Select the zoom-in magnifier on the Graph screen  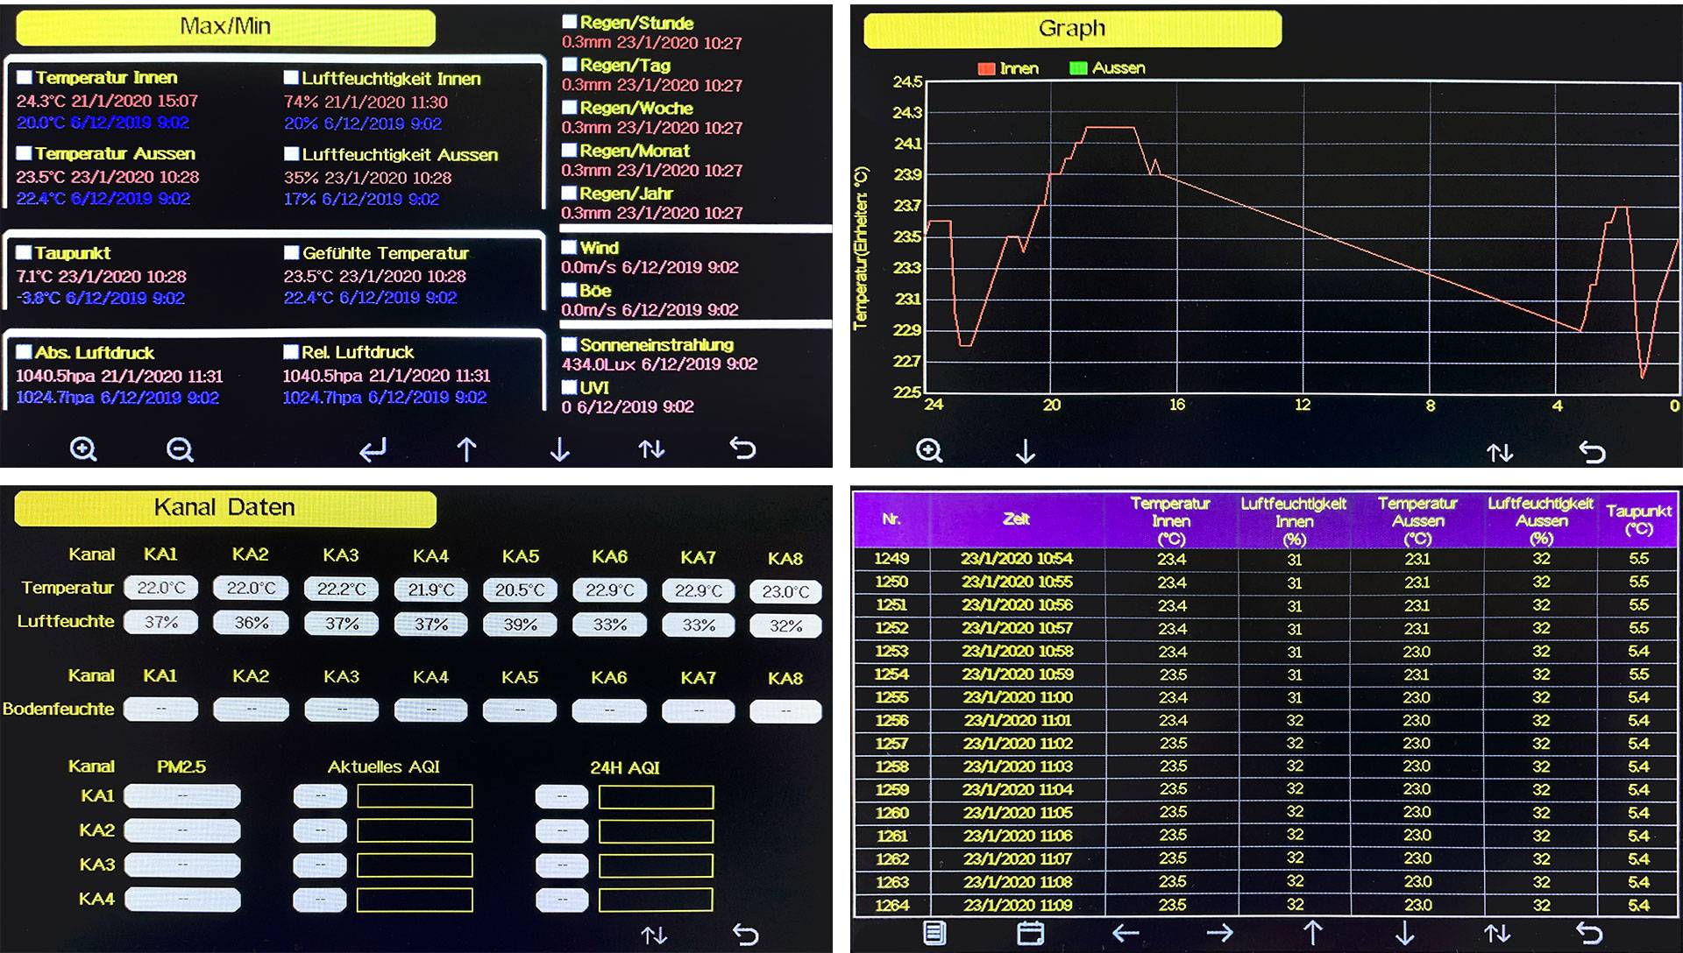[x=928, y=449]
